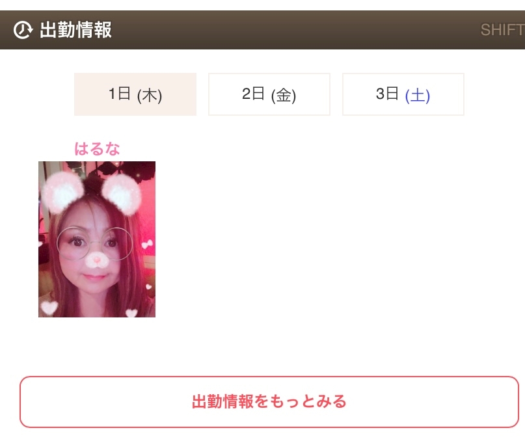The height and width of the screenshot is (441, 525).
Task: Click the circular arrow clock shift icon
Action: 23,30
